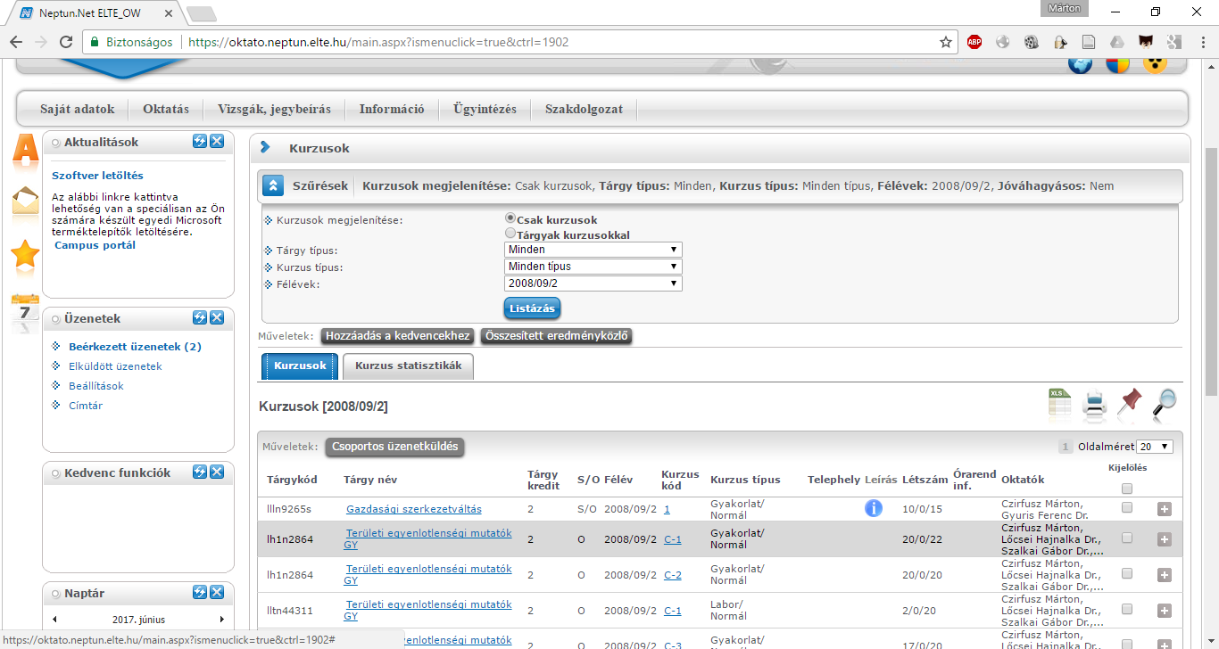1219x649 pixels.
Task: Open the Saját adatok menu
Action: click(78, 109)
